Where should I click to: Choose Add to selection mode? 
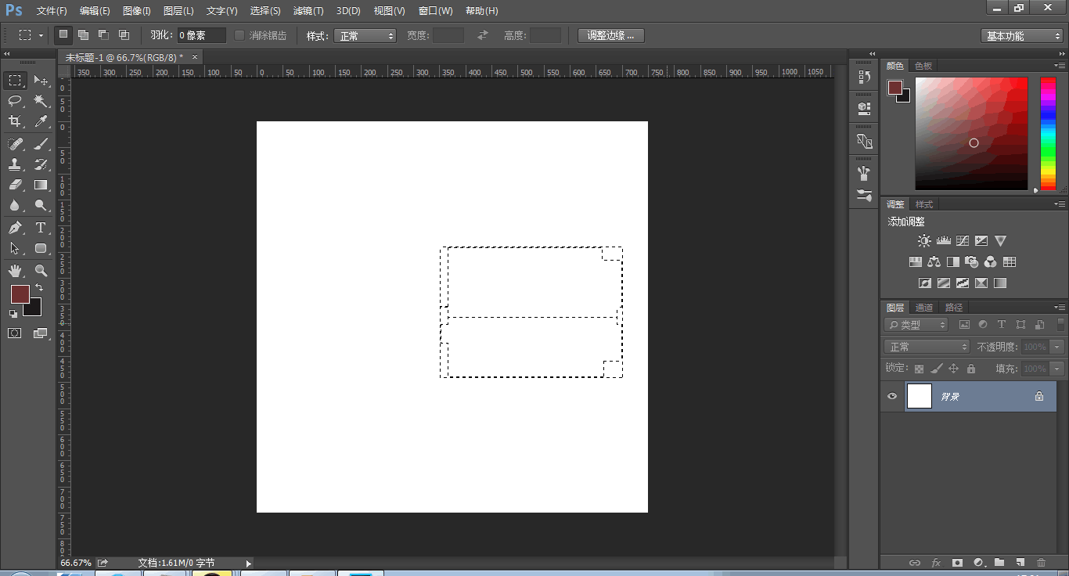(83, 35)
